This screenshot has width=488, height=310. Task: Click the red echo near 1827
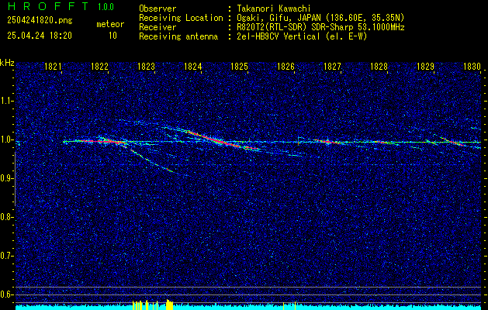pyautogui.click(x=327, y=142)
